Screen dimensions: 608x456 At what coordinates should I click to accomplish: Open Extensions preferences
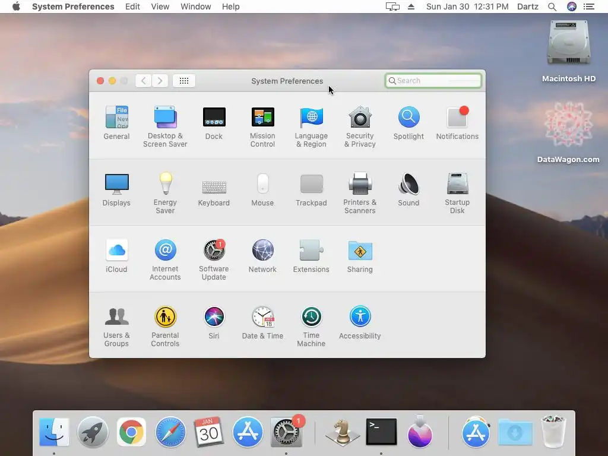tap(311, 256)
